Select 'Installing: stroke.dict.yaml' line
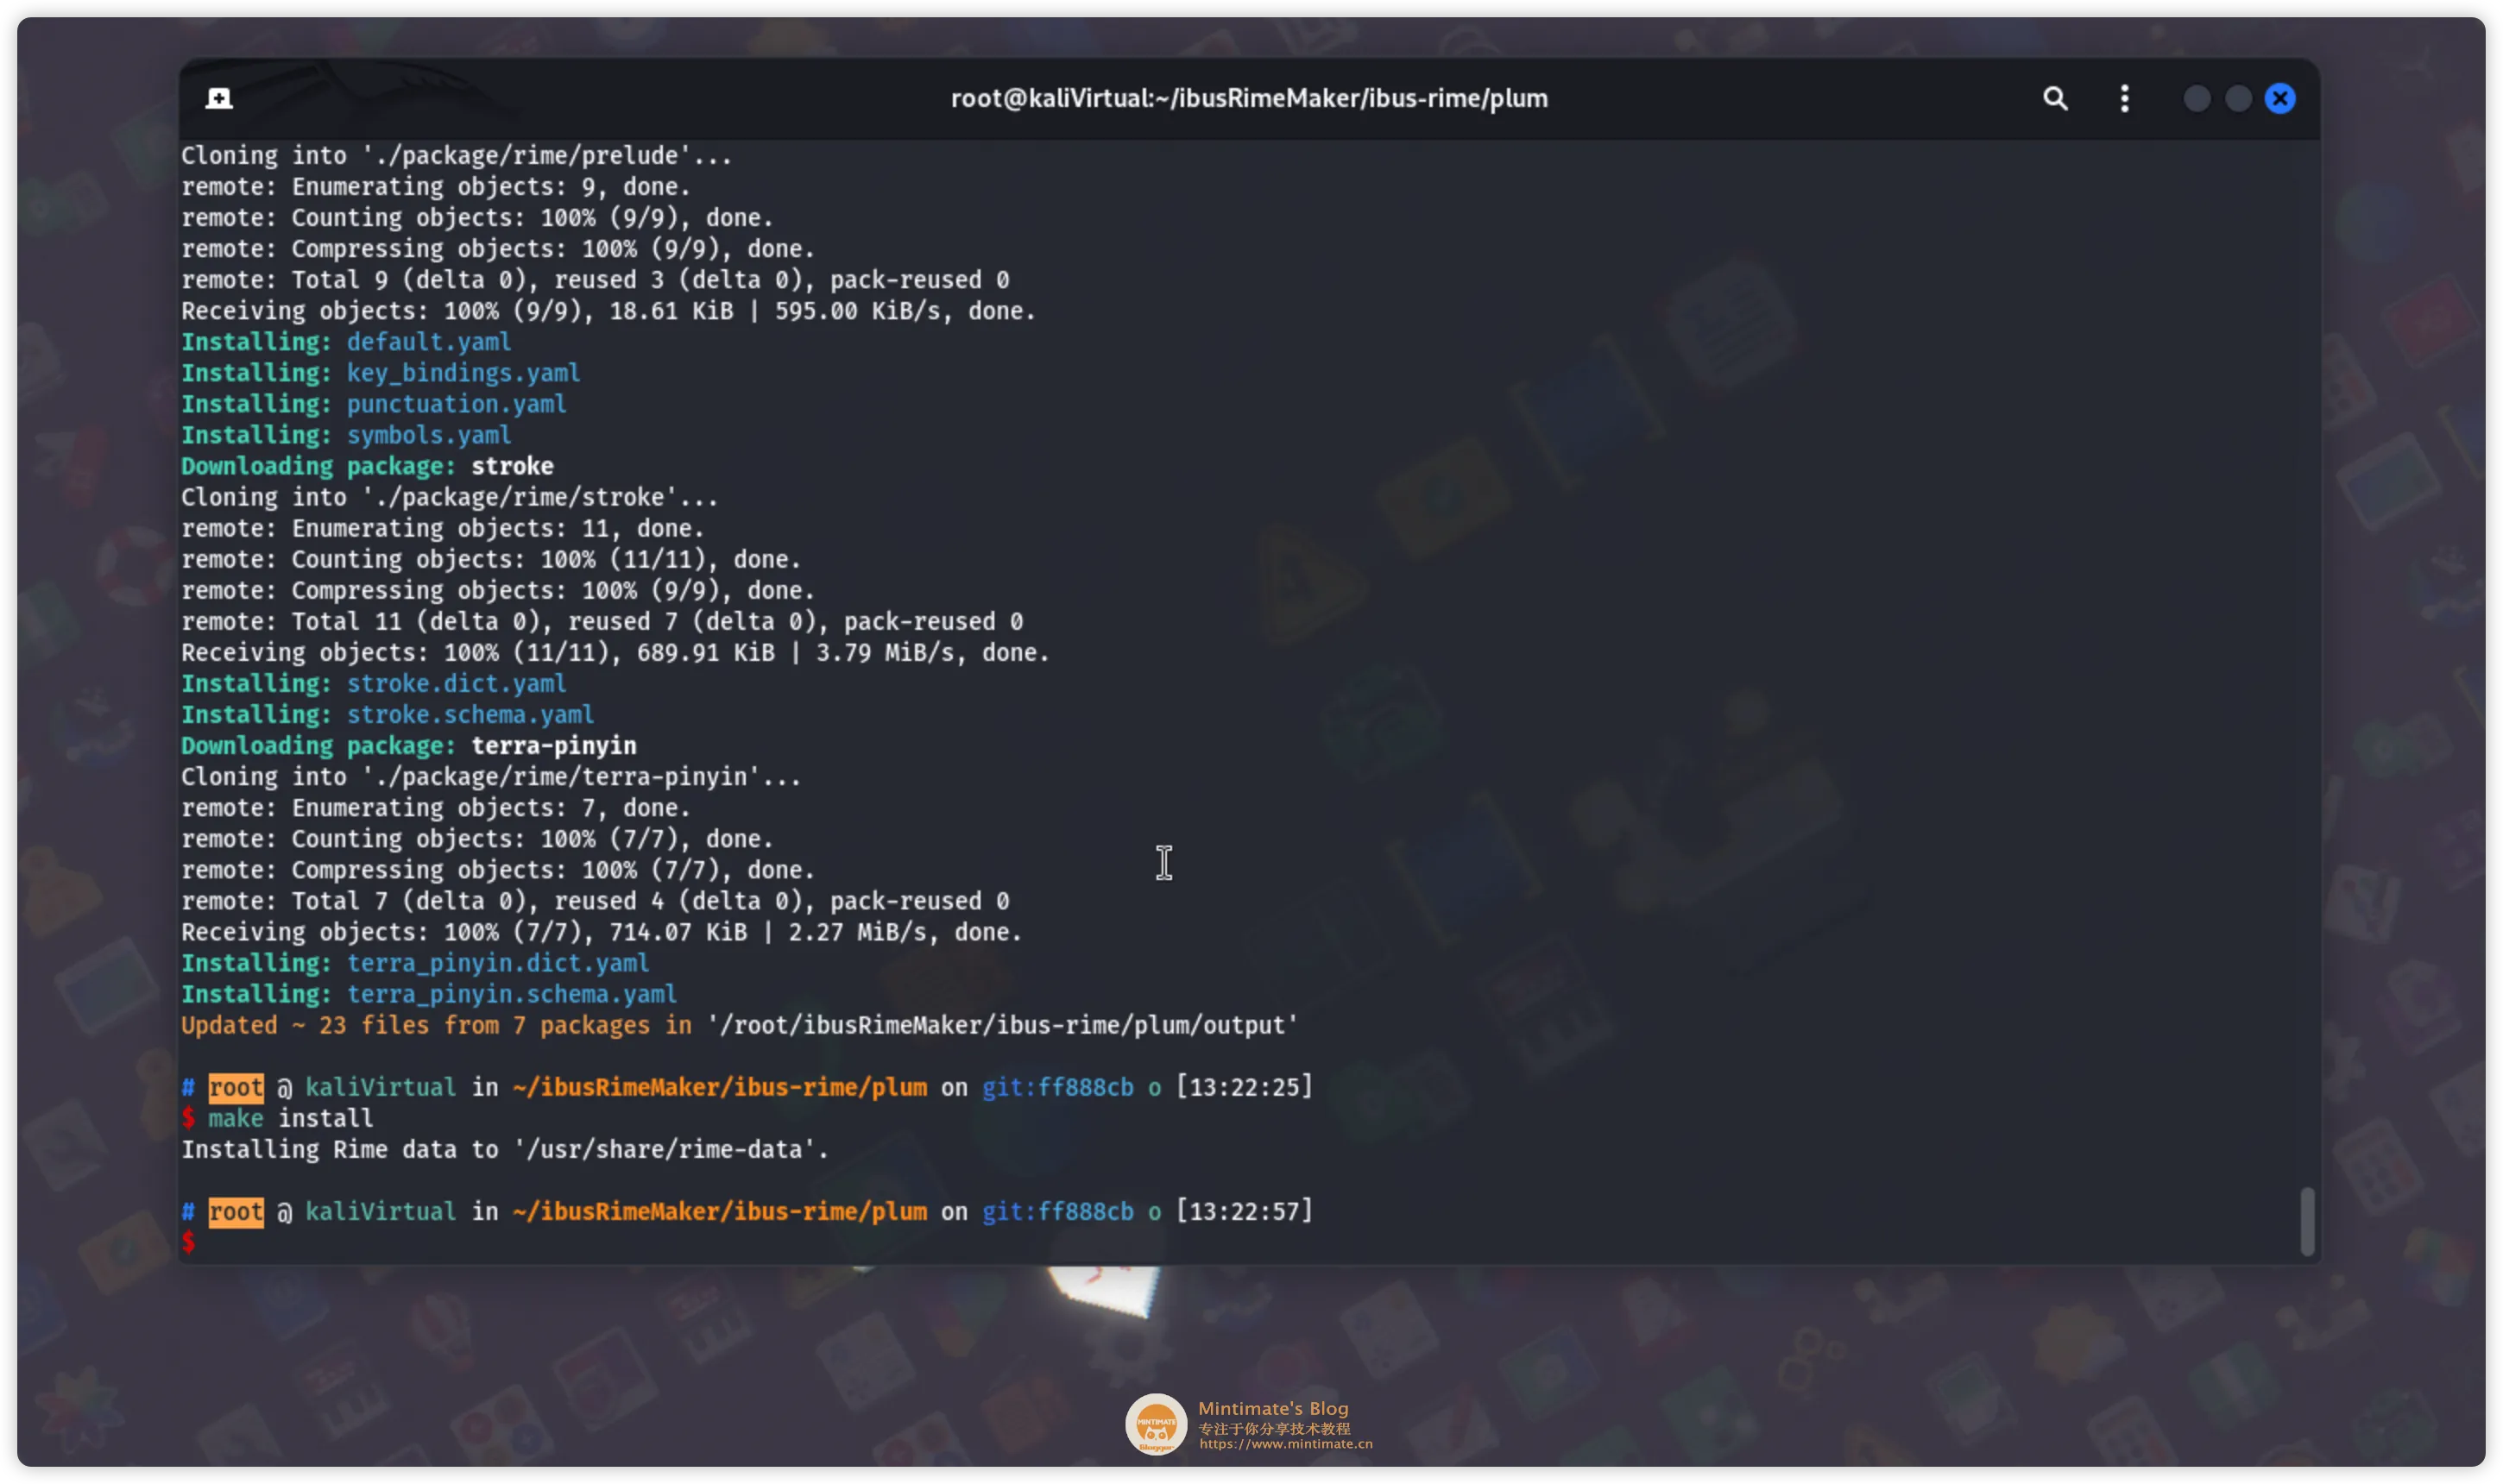This screenshot has width=2503, height=1484. click(x=373, y=683)
